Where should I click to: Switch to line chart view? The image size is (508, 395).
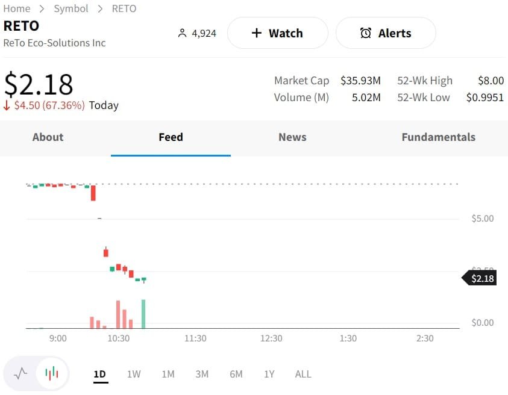point(20,373)
